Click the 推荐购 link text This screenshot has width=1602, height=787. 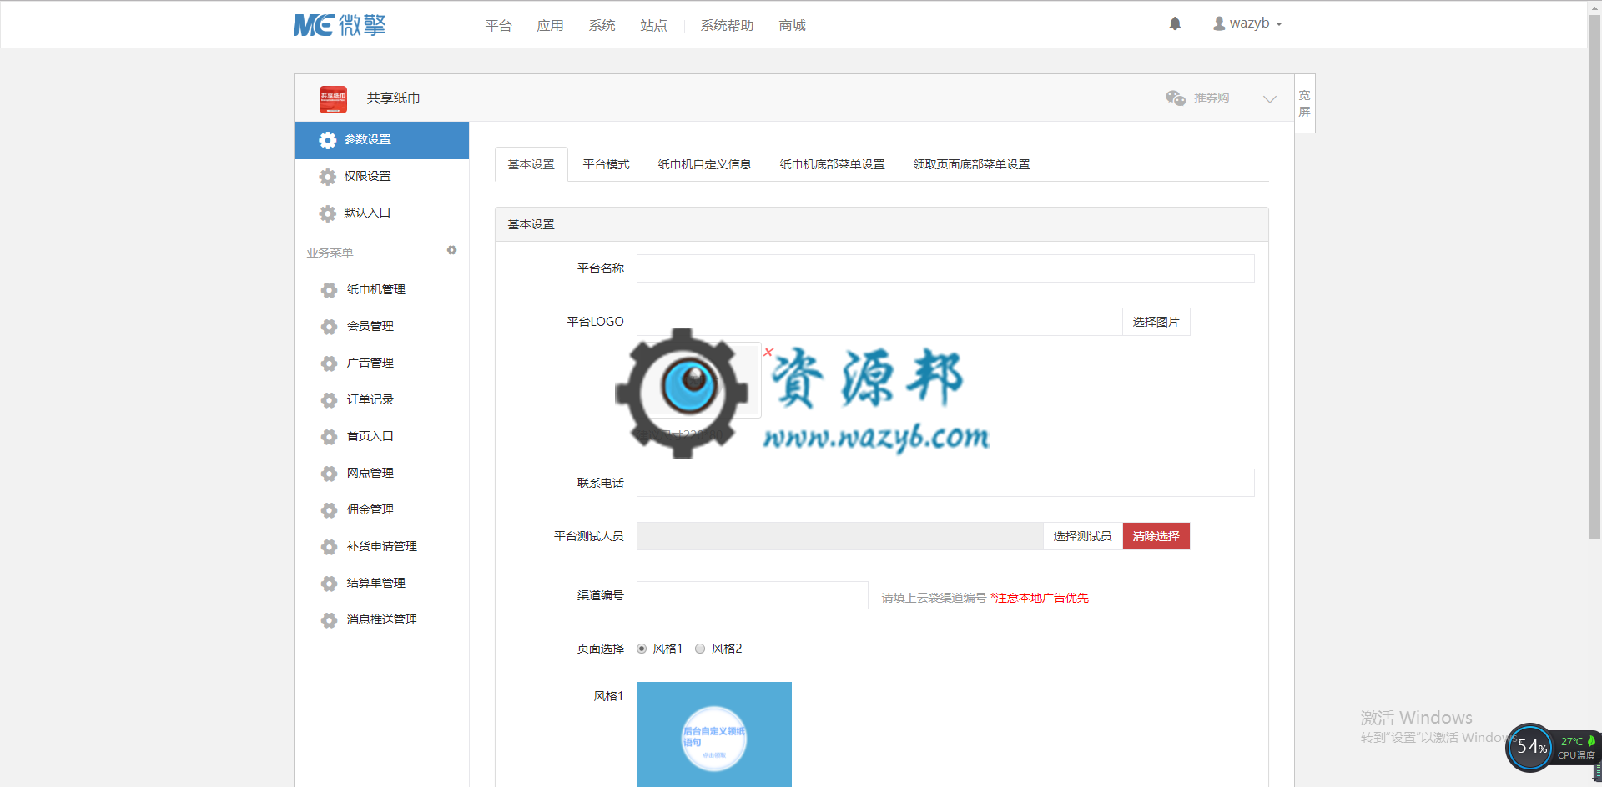click(1211, 98)
